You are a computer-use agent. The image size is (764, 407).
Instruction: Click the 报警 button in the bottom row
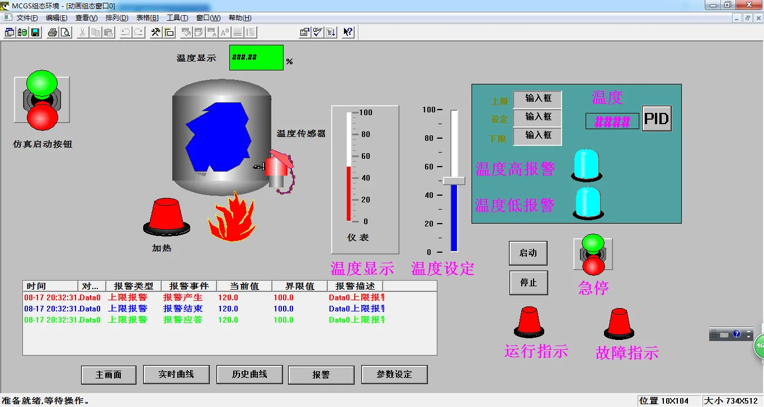[321, 375]
